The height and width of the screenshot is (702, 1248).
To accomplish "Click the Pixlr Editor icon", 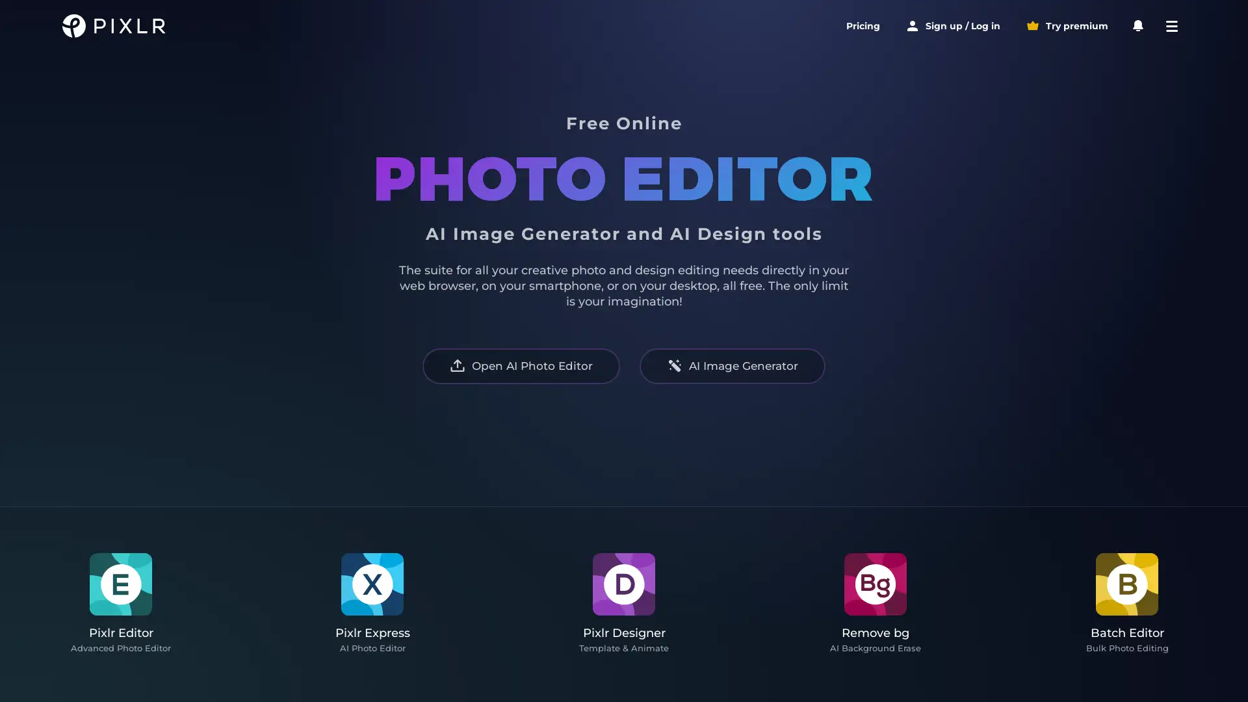I will (120, 584).
